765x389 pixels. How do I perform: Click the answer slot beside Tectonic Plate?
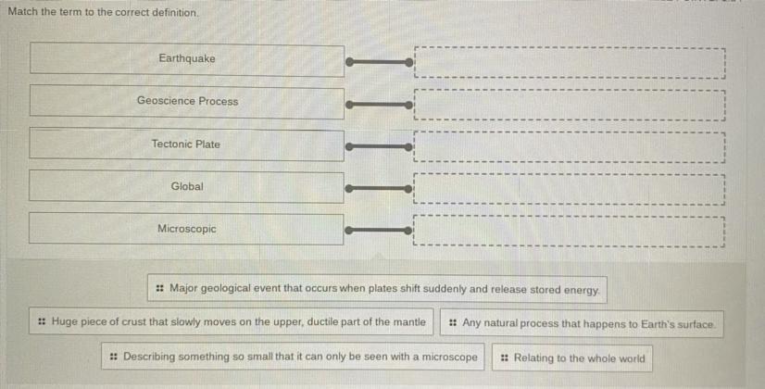click(569, 146)
